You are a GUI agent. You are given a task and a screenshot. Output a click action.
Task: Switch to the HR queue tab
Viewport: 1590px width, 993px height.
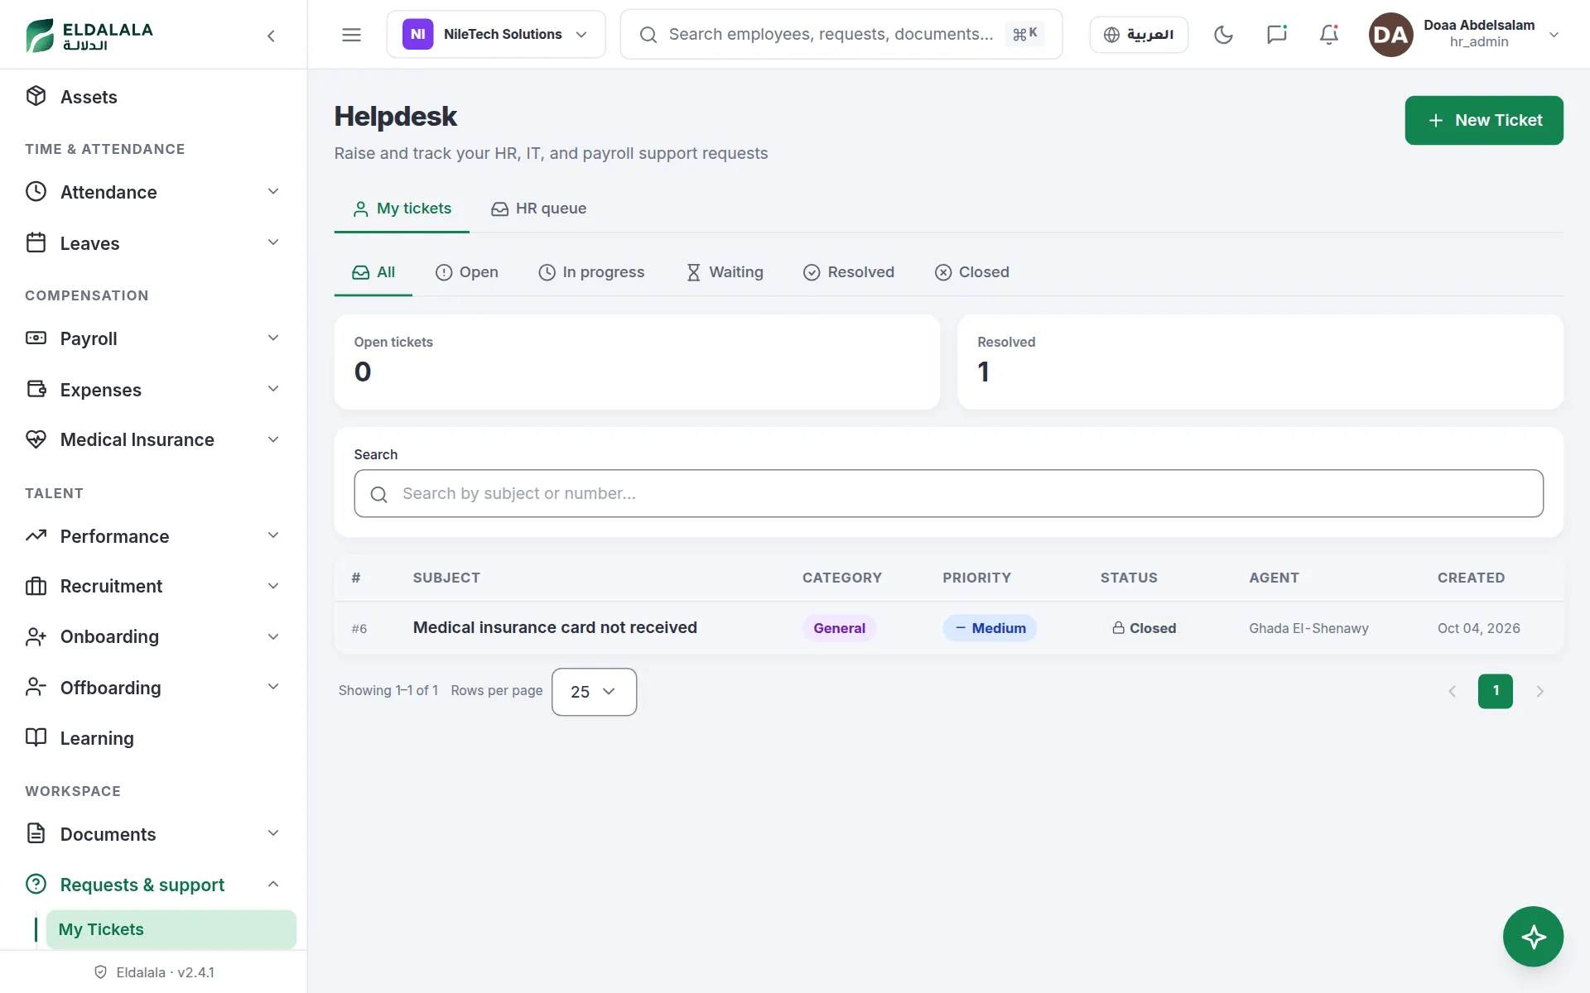(x=539, y=209)
